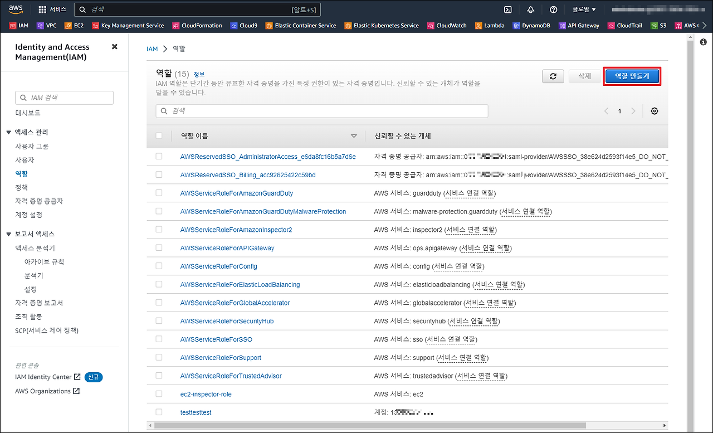
Task: Check ec2-inspector-role checkbox
Action: click(159, 393)
